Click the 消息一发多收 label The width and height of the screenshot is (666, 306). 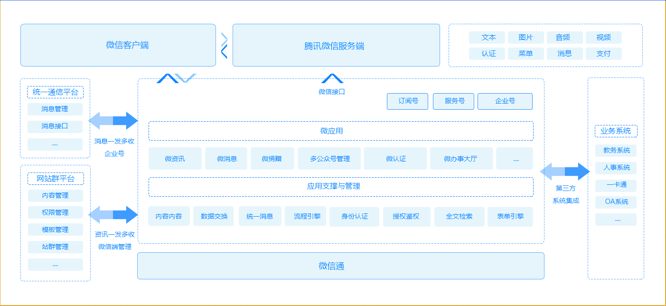tap(114, 141)
